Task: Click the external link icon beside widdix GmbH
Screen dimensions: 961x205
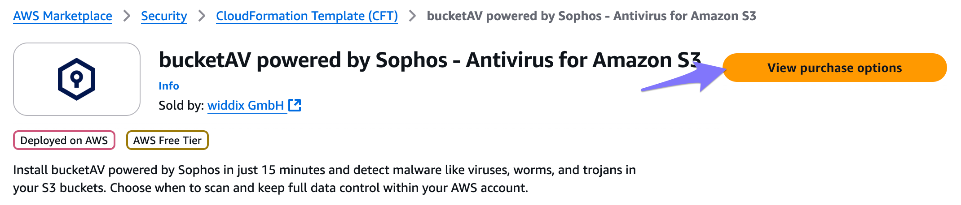Action: click(295, 105)
